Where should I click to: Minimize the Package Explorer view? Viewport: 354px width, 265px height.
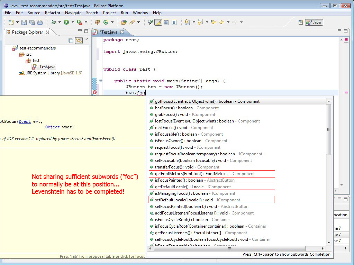click(x=80, y=30)
